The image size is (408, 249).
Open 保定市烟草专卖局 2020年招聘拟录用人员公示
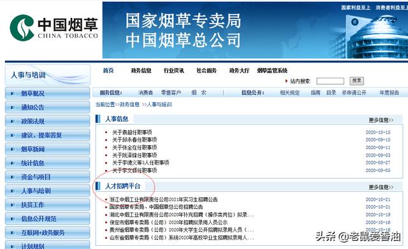click(x=168, y=222)
